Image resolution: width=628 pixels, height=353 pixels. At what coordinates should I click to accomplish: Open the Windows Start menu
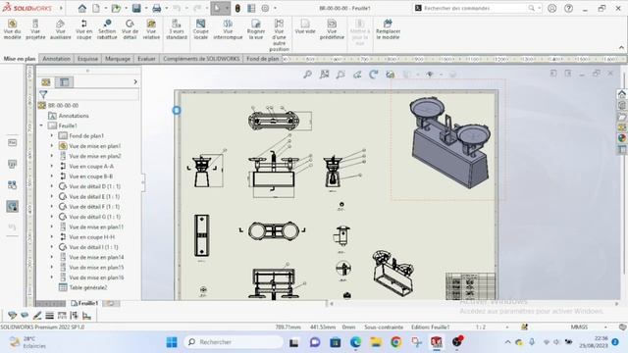pos(172,342)
